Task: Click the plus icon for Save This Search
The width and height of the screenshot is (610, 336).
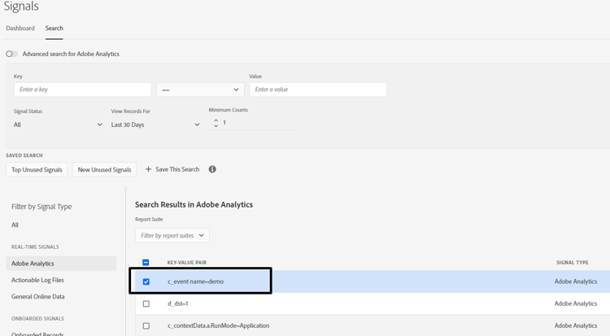Action: tap(148, 169)
